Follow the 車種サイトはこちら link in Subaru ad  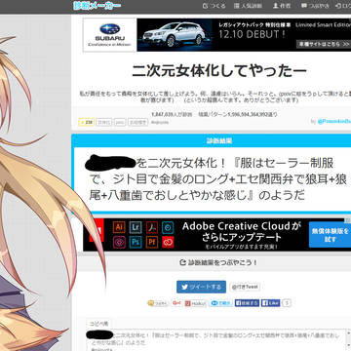tap(323, 44)
